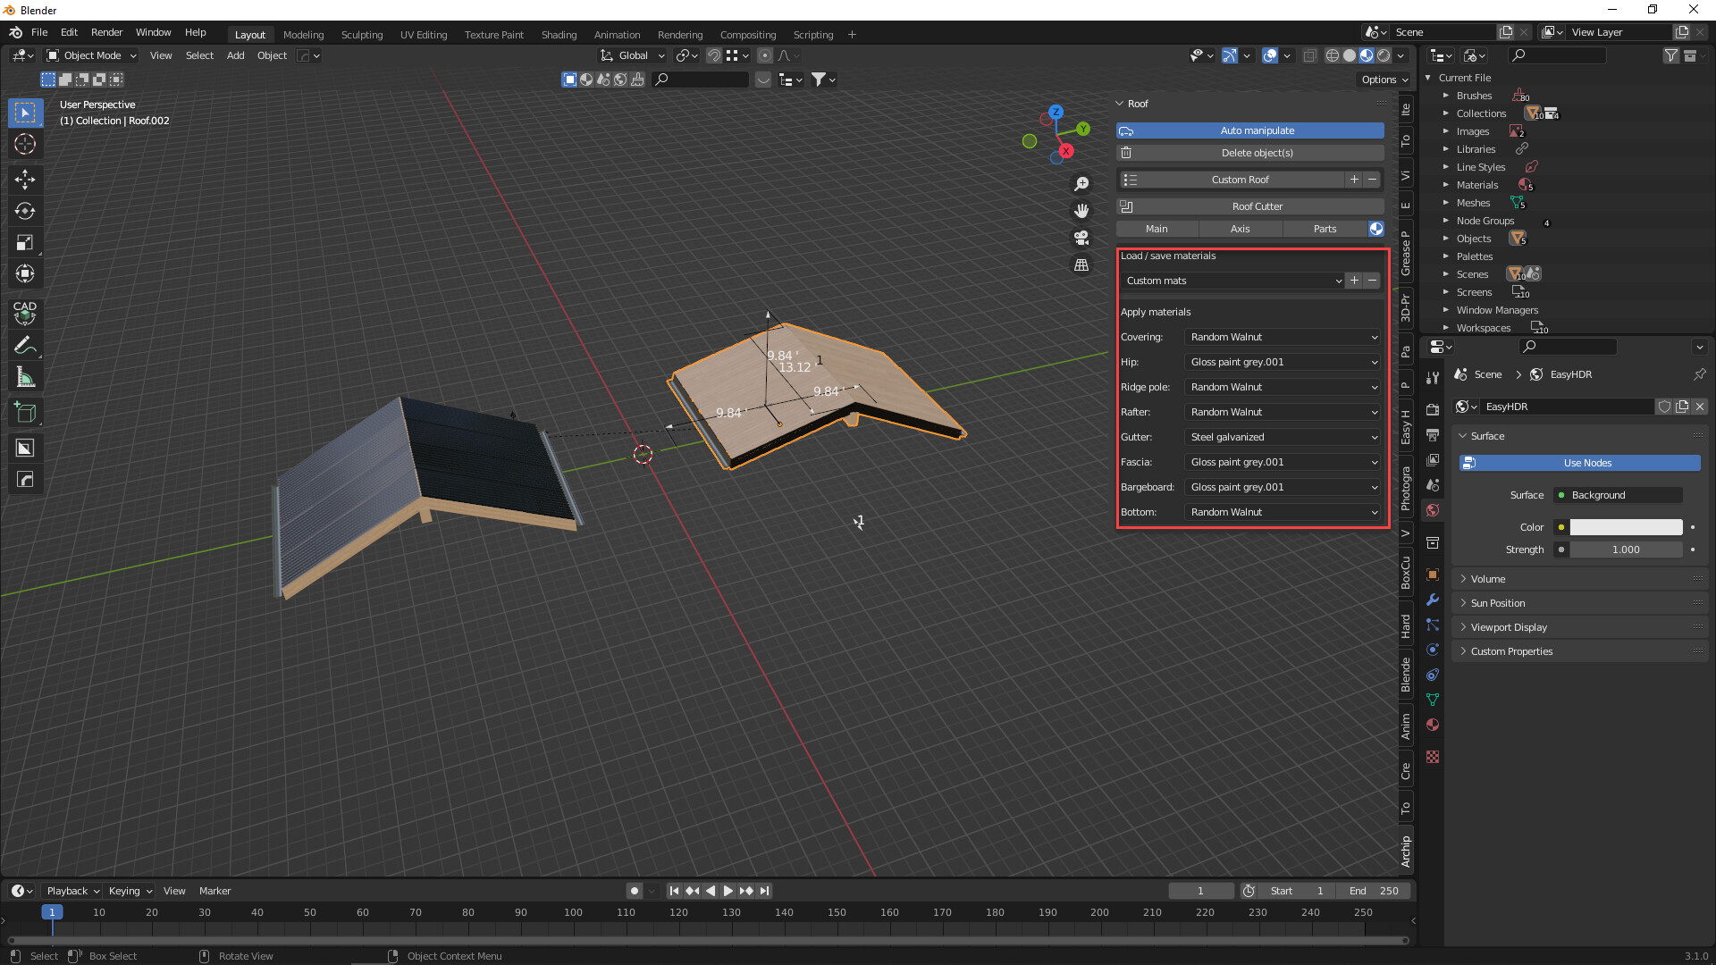Open the Shading workspace tab
The width and height of the screenshot is (1716, 965).
tap(559, 35)
